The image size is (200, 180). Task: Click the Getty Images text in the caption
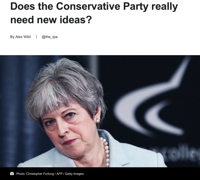click(74, 174)
